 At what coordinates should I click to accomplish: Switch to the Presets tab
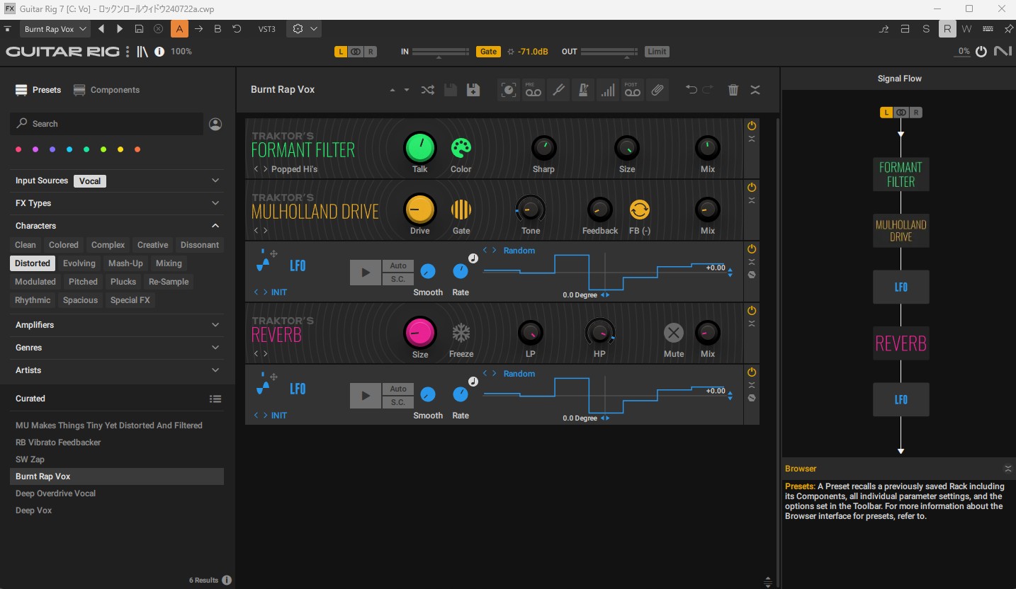coord(38,90)
